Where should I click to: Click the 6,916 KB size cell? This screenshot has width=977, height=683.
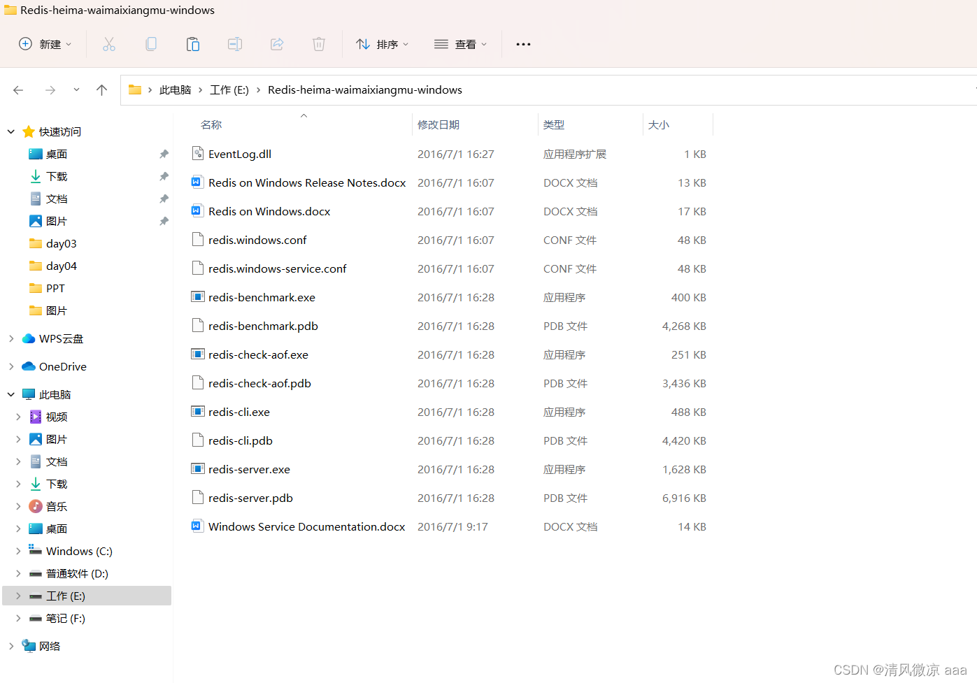684,498
